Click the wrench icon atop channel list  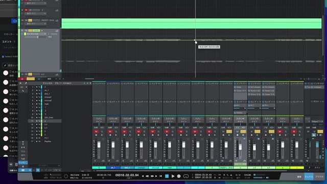click(x=26, y=83)
